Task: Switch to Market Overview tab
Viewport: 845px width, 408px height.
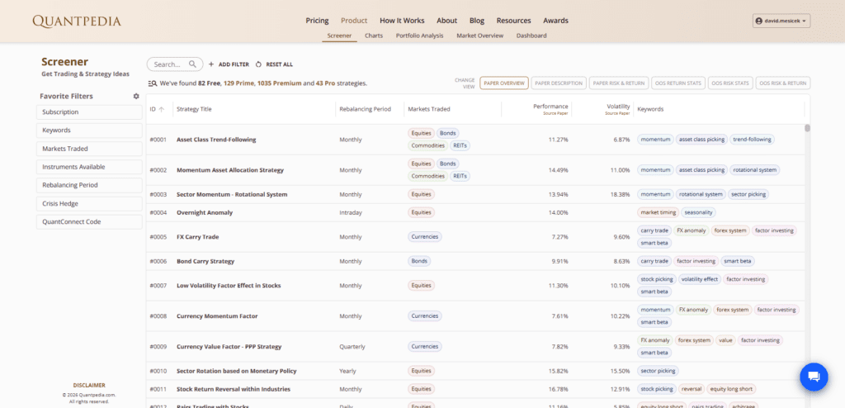Action: click(479, 36)
